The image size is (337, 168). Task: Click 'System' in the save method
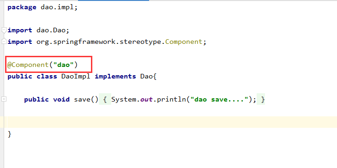pos(124,100)
